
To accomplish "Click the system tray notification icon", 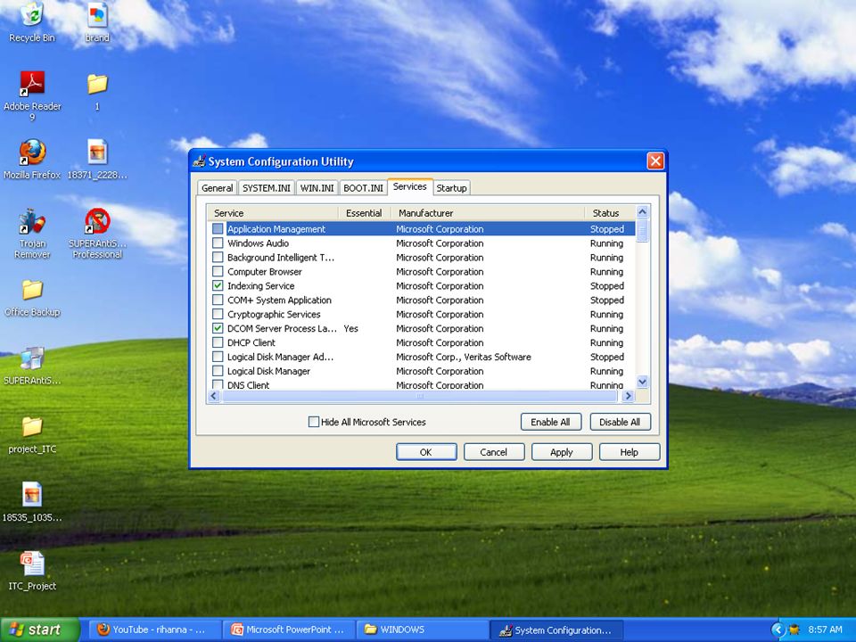I will click(x=794, y=630).
